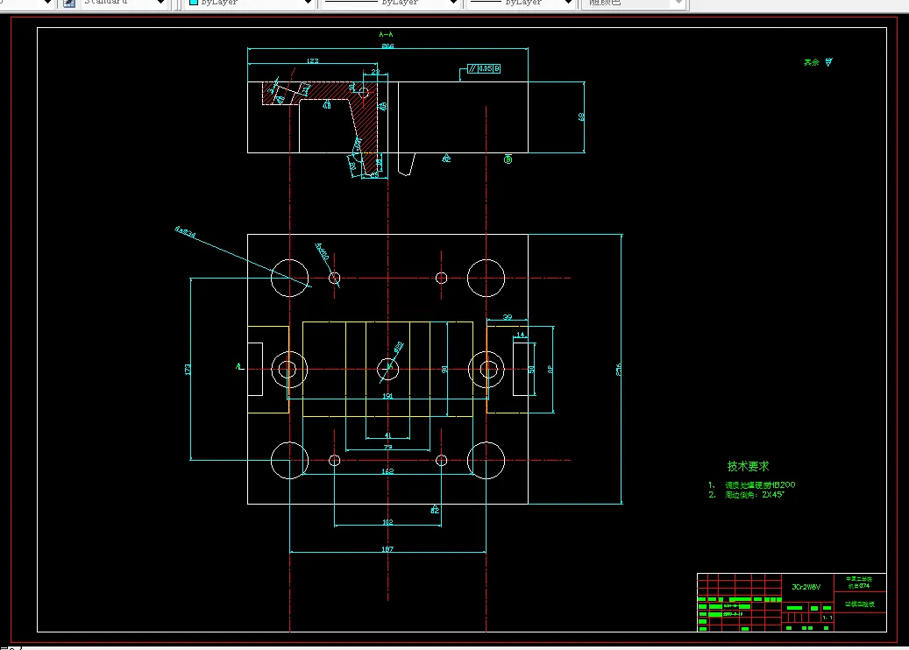The width and height of the screenshot is (909, 650).
Task: Select the 23 dimension in the section view
Action: pyautogui.click(x=376, y=73)
